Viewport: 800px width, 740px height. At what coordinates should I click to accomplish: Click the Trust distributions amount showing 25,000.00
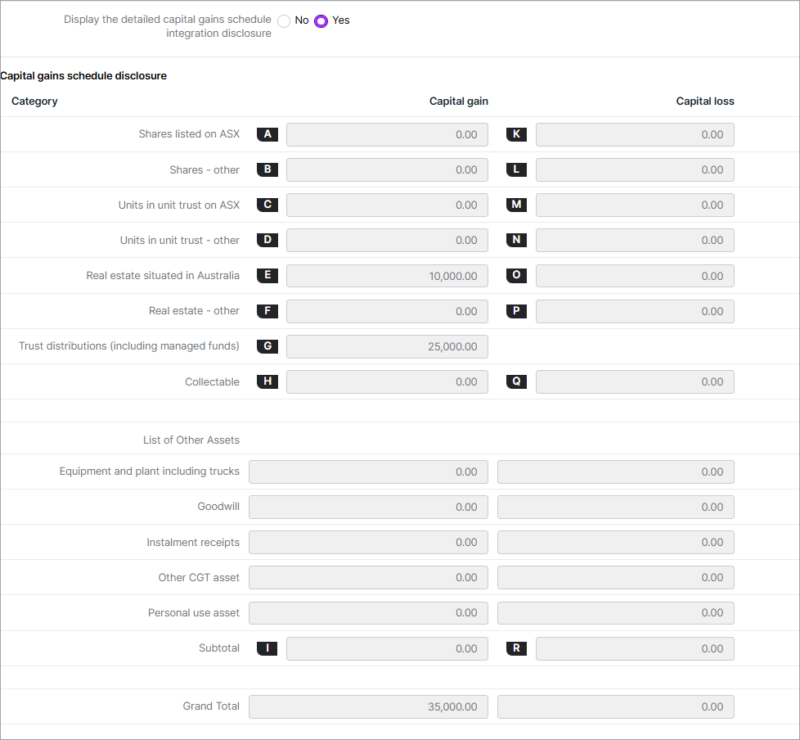[x=386, y=346]
